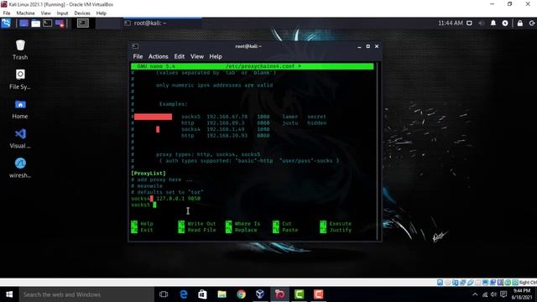Click the screen recorder panel launcher icon
Viewport: 537px width, 302px height.
click(x=60, y=23)
